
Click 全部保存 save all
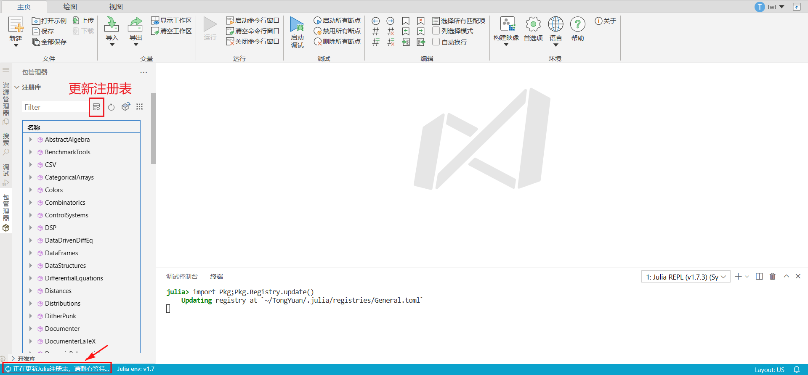50,42
